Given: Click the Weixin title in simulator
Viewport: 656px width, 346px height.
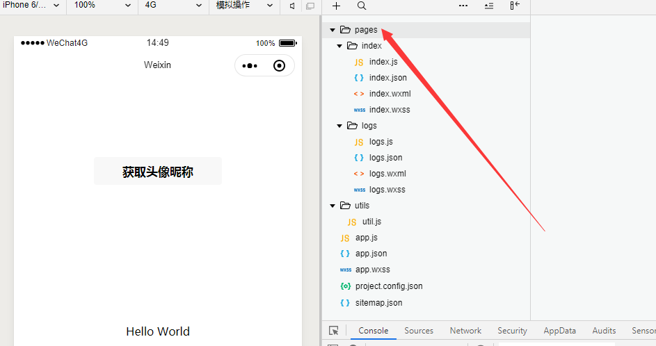Looking at the screenshot, I should (157, 65).
